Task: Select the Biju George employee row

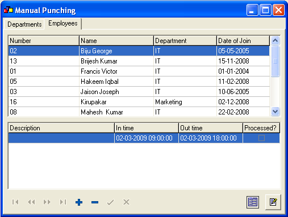Action: pyautogui.click(x=139, y=51)
